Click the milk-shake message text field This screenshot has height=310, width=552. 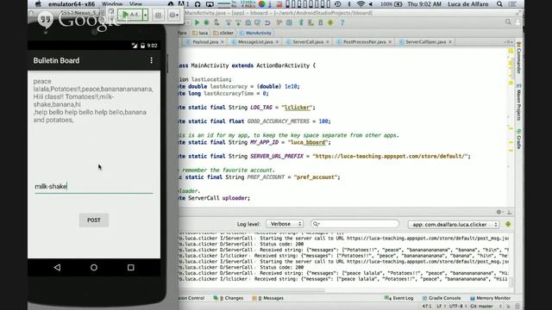coord(94,187)
